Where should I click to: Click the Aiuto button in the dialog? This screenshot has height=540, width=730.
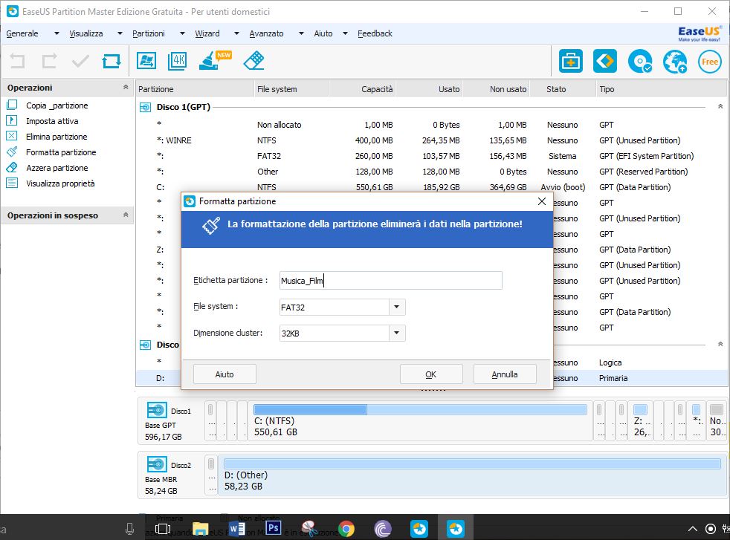pos(225,374)
